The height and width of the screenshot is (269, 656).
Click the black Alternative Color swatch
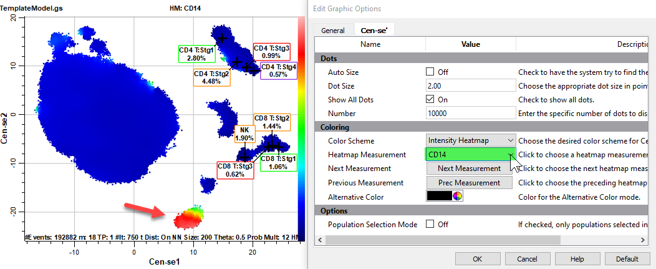439,197
